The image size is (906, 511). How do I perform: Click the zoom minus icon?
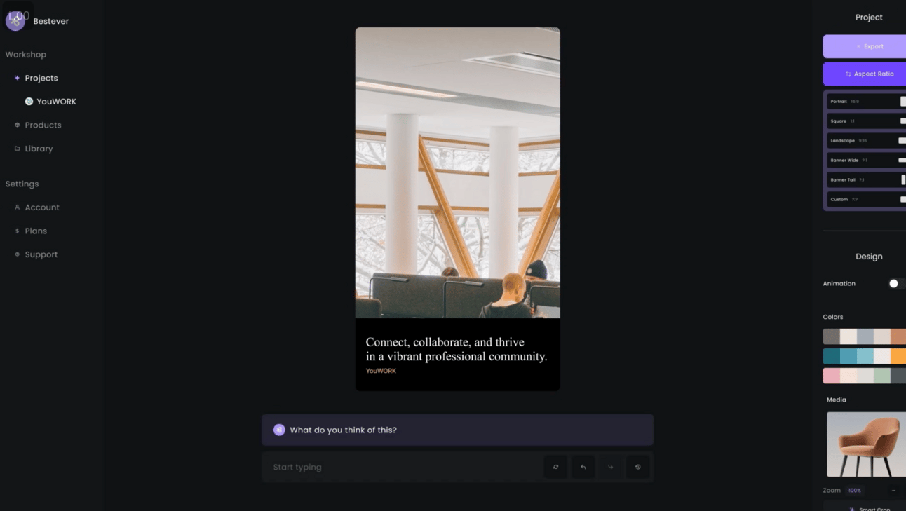[x=893, y=490]
